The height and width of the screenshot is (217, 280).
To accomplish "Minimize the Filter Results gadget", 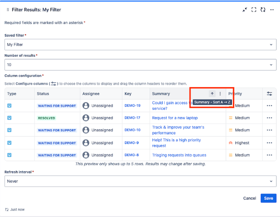I will [x=245, y=10].
